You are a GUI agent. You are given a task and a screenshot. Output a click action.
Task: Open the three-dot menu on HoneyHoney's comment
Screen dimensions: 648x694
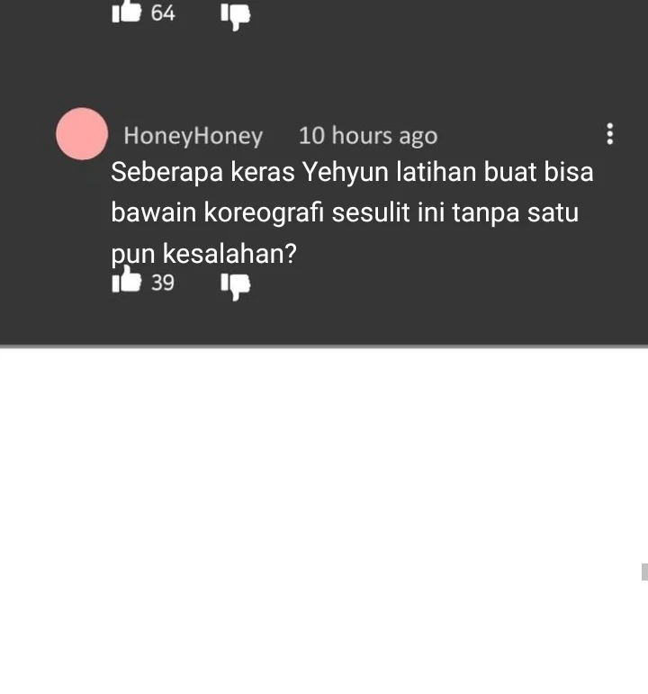(610, 133)
